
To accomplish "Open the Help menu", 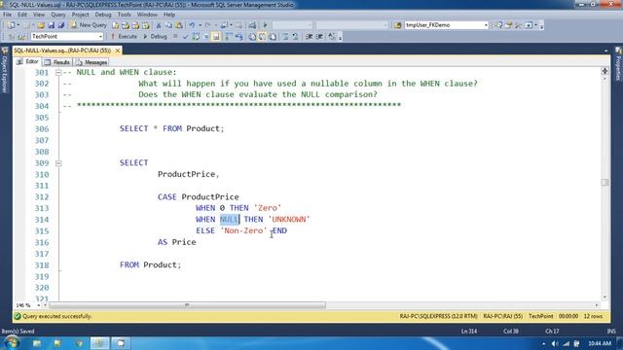I will (x=168, y=15).
